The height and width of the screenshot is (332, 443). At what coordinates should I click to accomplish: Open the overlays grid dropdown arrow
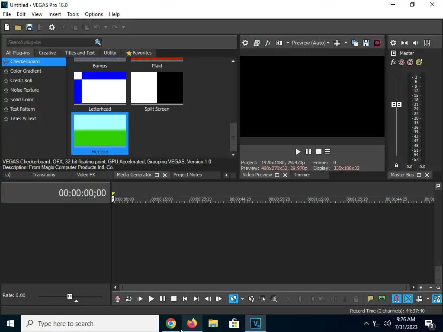point(346,43)
